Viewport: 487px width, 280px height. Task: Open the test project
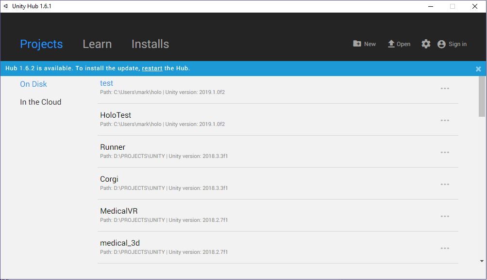(x=106, y=83)
